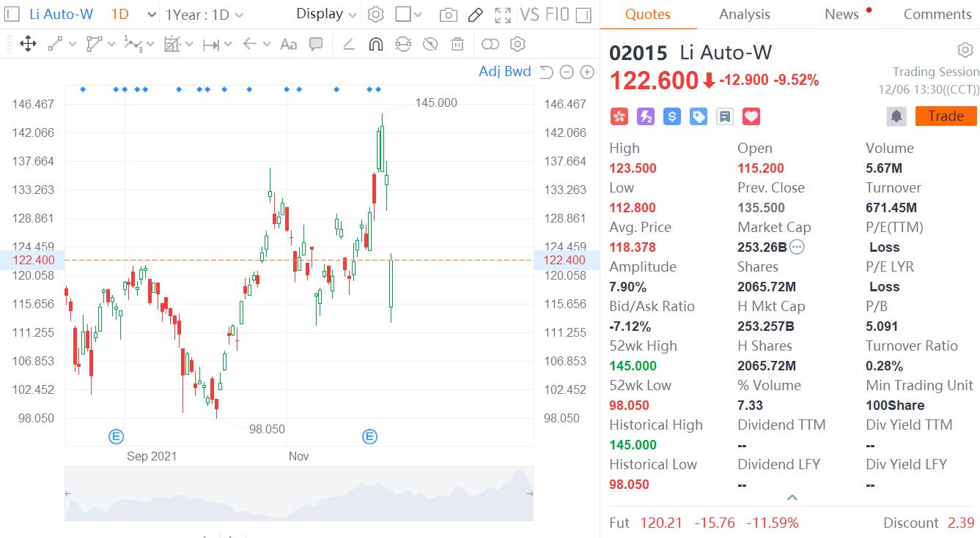Select the arrow drawing tool
Image resolution: width=980 pixels, height=538 pixels.
coord(249,45)
